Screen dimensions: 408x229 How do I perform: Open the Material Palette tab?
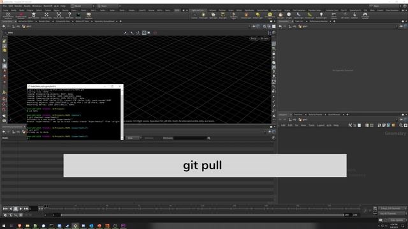coord(316,114)
